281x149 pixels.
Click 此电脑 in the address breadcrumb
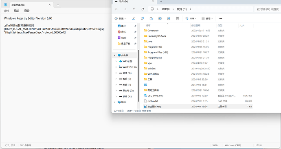tap(165, 9)
